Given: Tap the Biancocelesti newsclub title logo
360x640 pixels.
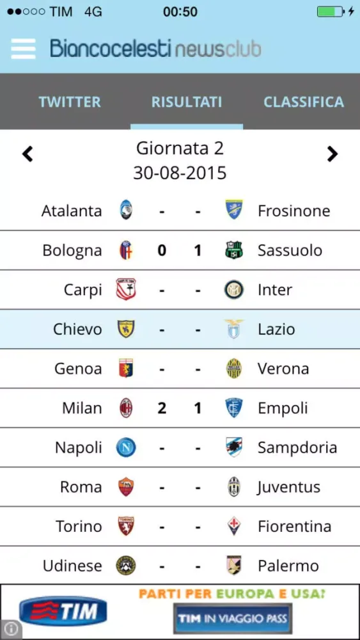Looking at the screenshot, I should (x=155, y=49).
